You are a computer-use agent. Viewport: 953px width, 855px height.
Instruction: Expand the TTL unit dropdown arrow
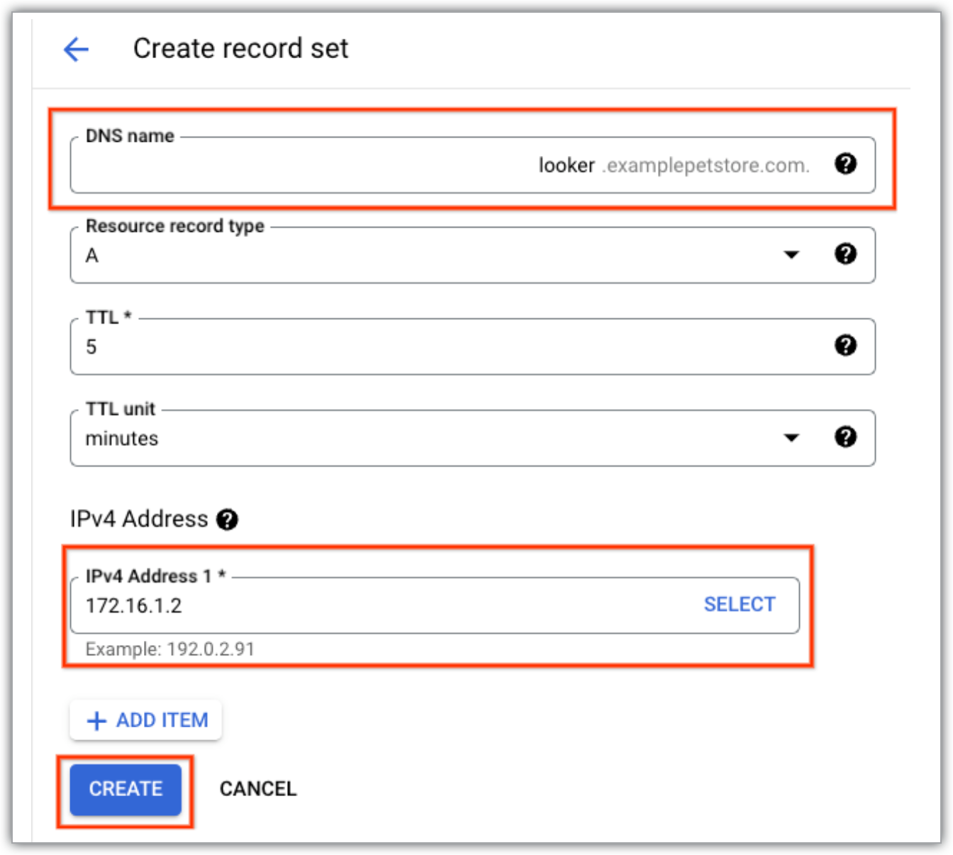point(791,437)
